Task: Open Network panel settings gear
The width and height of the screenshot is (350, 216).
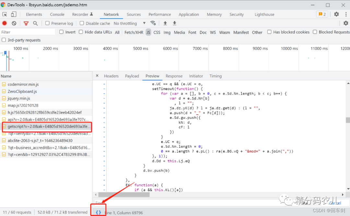Action: (346, 23)
